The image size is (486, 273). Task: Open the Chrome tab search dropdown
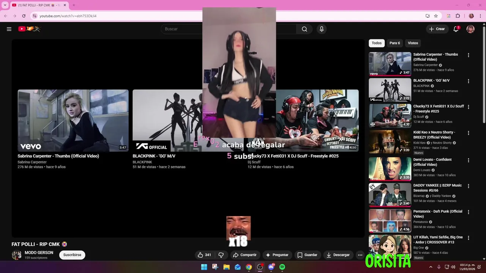point(5,5)
